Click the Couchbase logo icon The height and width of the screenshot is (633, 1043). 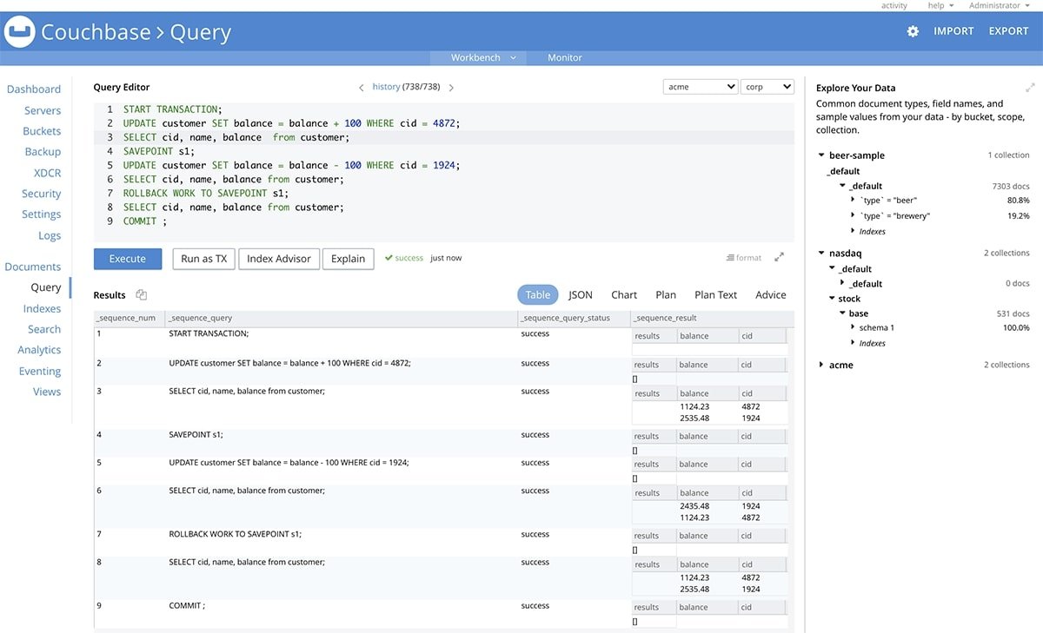tap(19, 33)
